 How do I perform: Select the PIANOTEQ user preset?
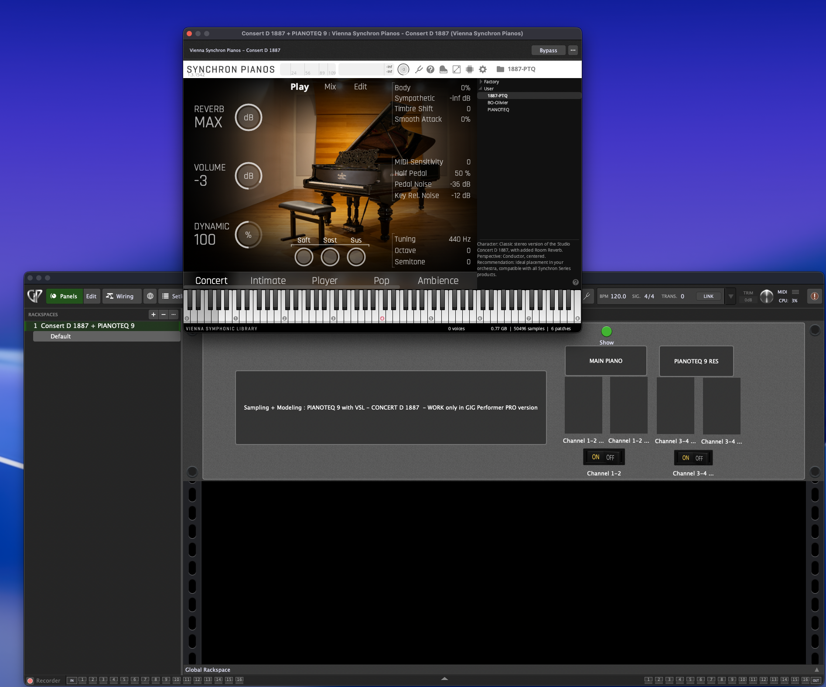529,109
